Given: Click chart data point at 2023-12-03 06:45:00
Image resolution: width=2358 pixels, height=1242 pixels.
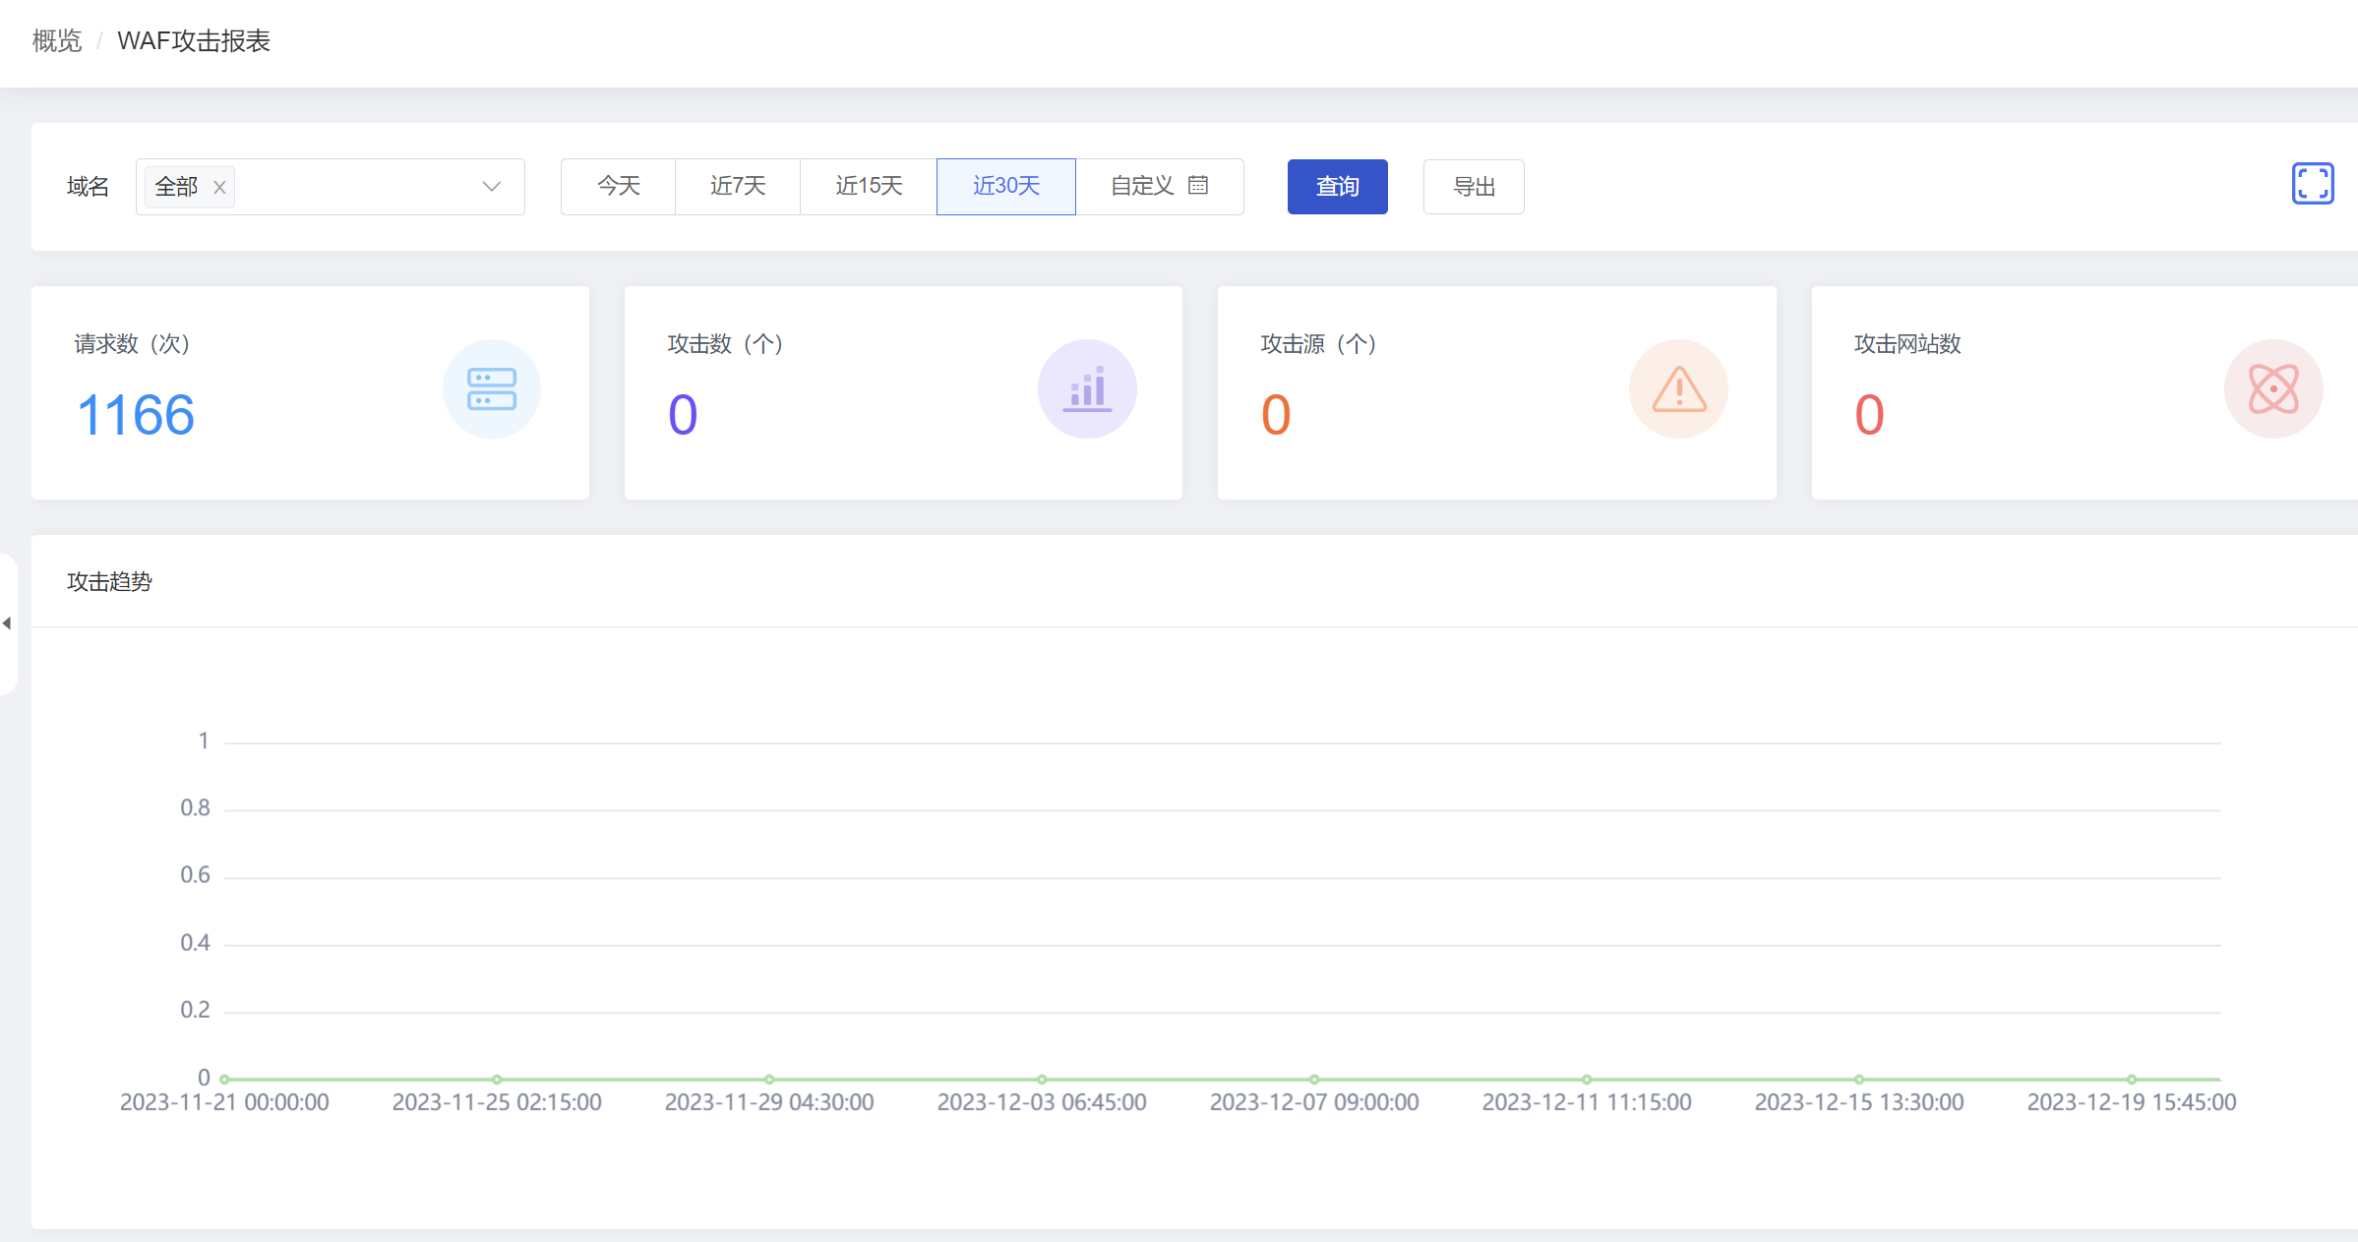Looking at the screenshot, I should pos(1042,1079).
